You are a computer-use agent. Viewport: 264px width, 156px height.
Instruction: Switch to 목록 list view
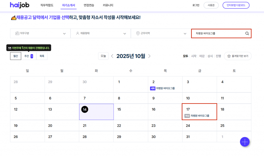click(42, 56)
